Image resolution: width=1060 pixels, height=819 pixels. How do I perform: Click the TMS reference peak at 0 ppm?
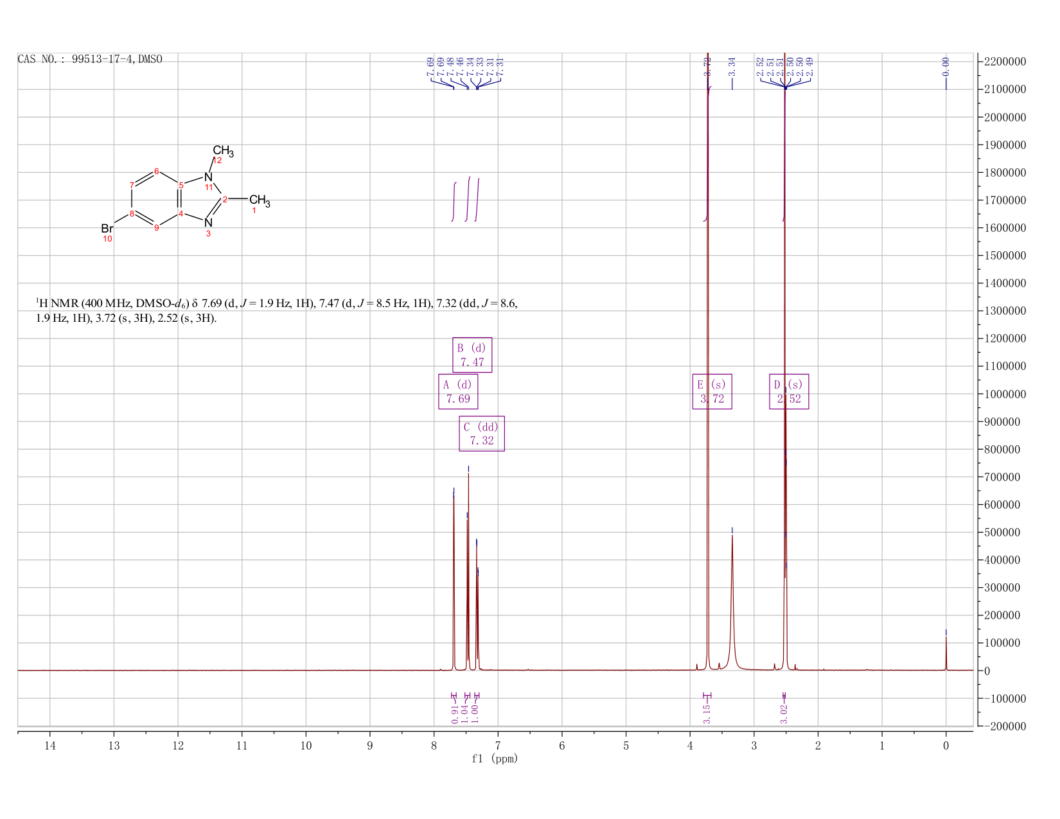pos(946,654)
